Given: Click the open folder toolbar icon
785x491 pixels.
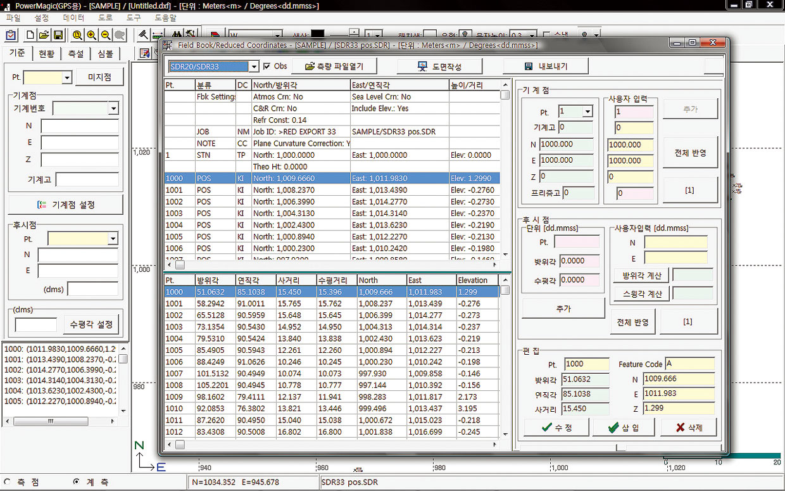Looking at the screenshot, I should tap(44, 35).
